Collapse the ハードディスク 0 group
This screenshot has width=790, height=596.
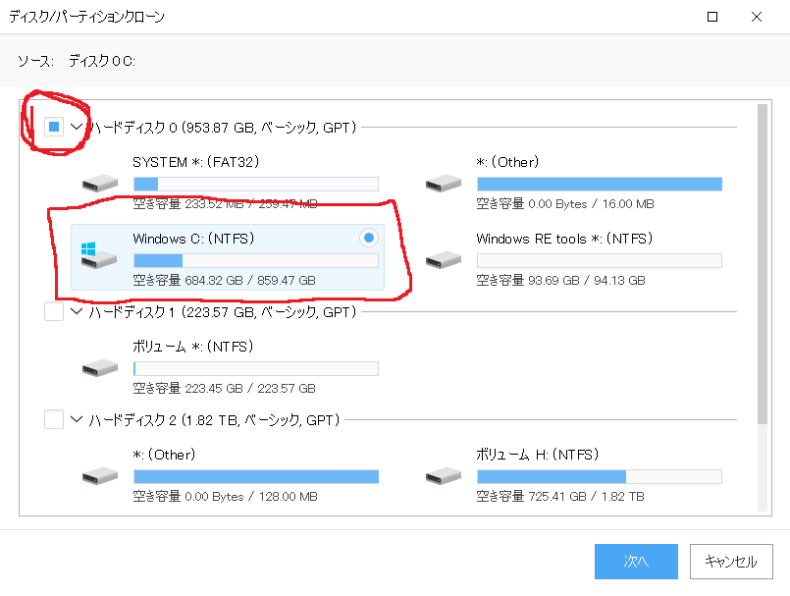click(x=77, y=126)
